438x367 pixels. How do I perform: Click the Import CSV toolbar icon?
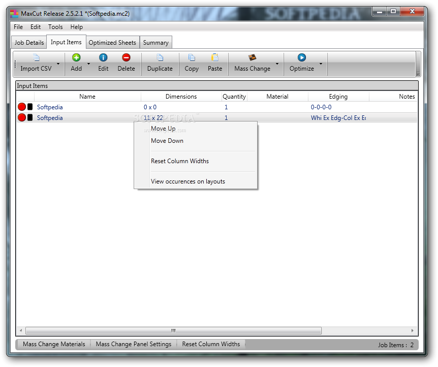(x=36, y=57)
